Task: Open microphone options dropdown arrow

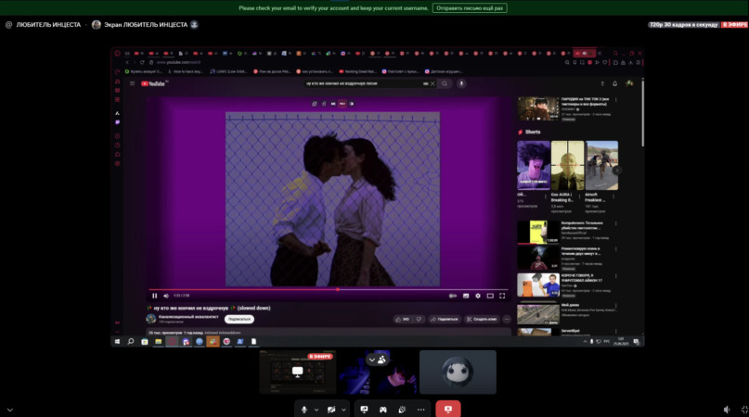Action: (x=316, y=409)
